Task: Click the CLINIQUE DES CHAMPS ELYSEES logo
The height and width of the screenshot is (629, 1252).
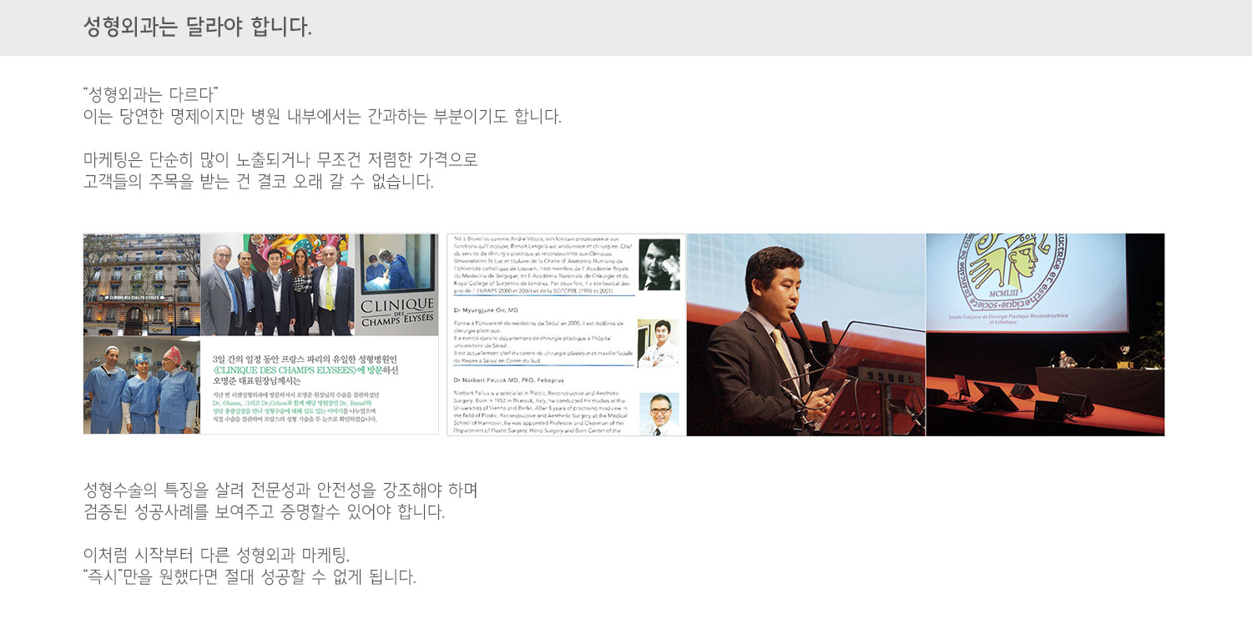Action: point(396,312)
